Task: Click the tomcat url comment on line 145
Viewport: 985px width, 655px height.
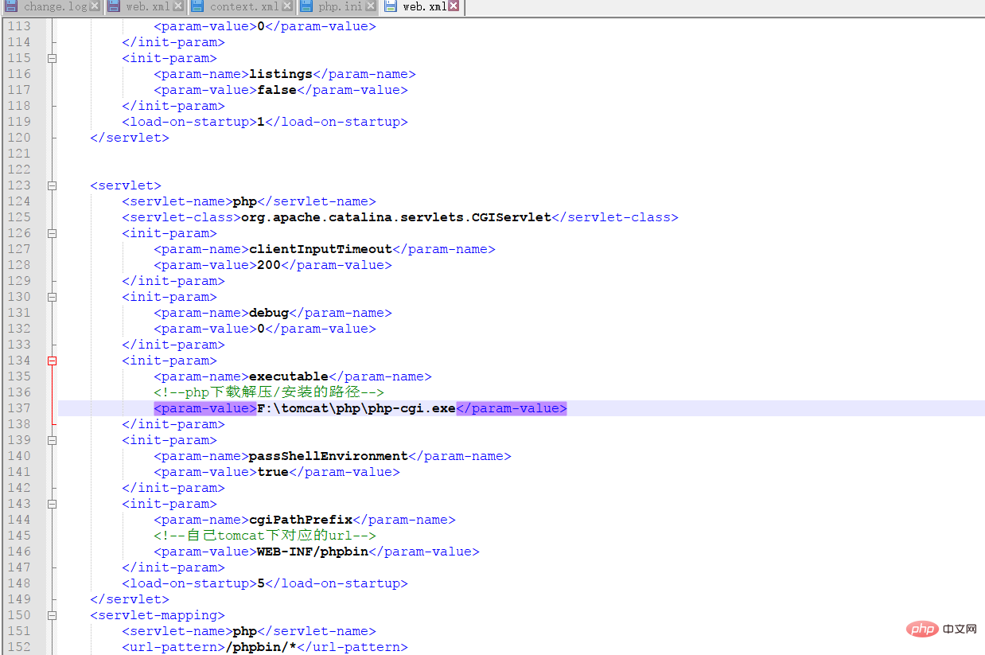Action: click(265, 536)
